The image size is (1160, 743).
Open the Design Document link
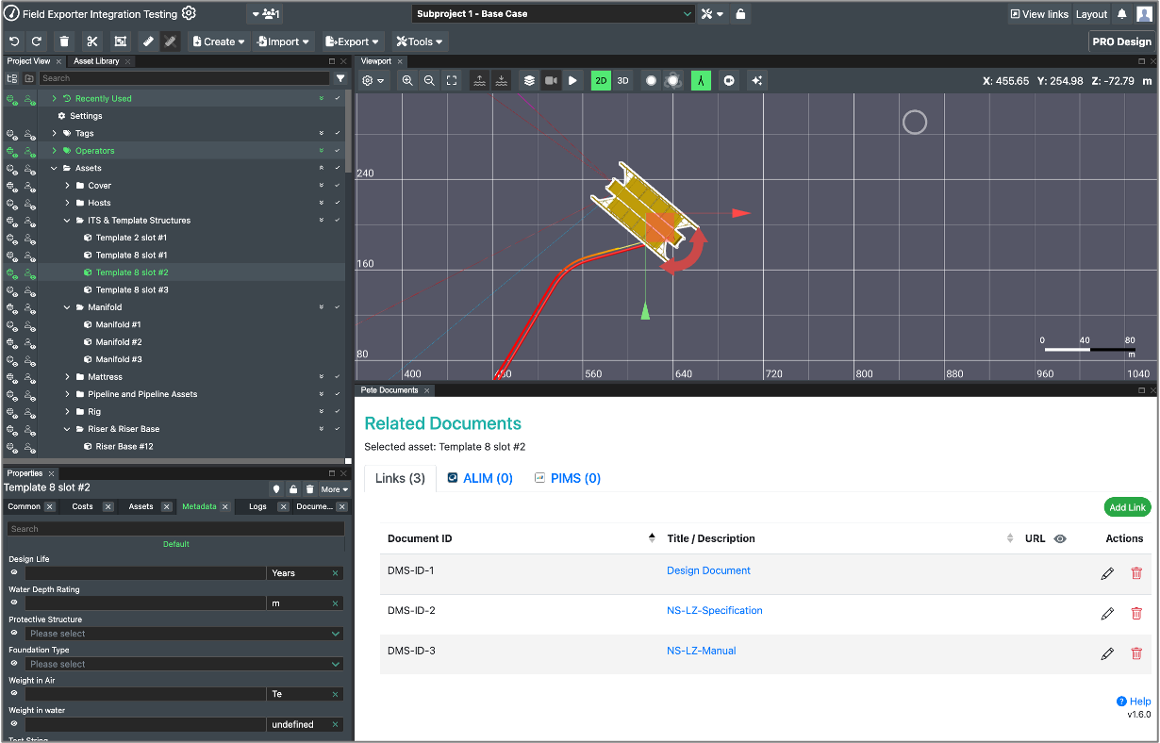pos(708,570)
